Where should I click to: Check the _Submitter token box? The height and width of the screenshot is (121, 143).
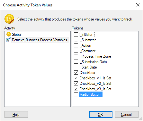(x=76, y=40)
